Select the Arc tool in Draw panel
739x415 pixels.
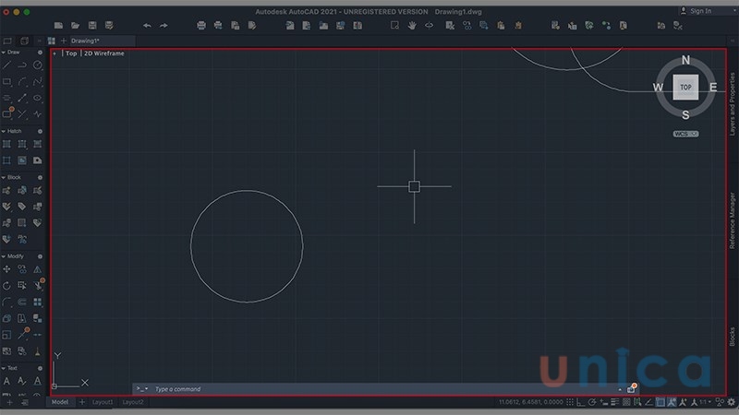(x=22, y=82)
